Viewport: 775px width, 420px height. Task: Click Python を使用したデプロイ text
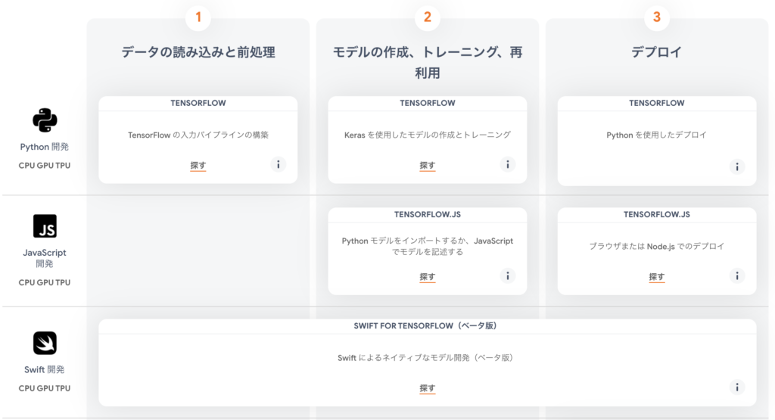(657, 135)
